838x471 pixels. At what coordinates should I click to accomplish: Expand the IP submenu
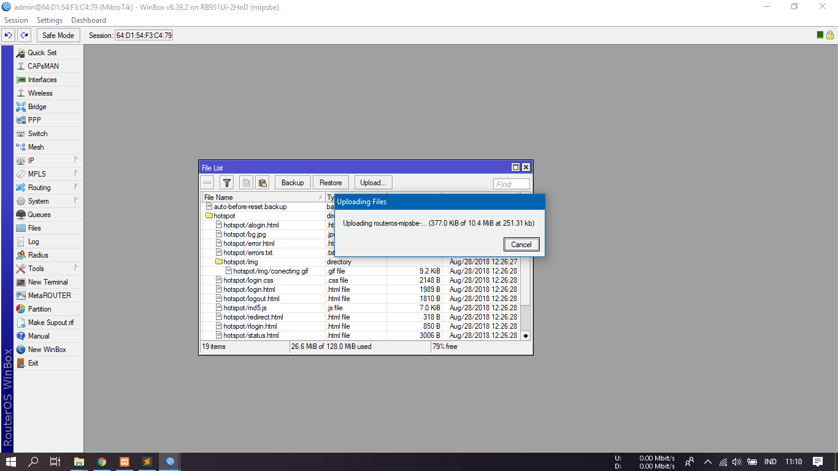[x=48, y=161]
